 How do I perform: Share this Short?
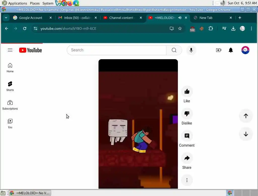187,158
